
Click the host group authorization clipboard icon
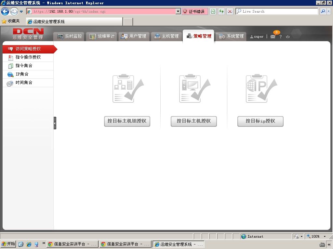click(x=128, y=89)
